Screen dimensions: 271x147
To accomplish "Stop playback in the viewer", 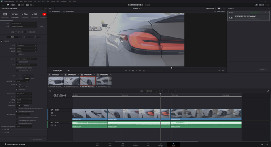I will [x=133, y=71].
